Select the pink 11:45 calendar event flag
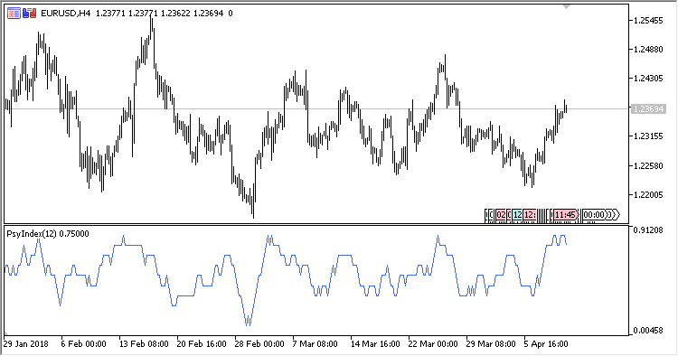678x356 pixels. [566, 215]
